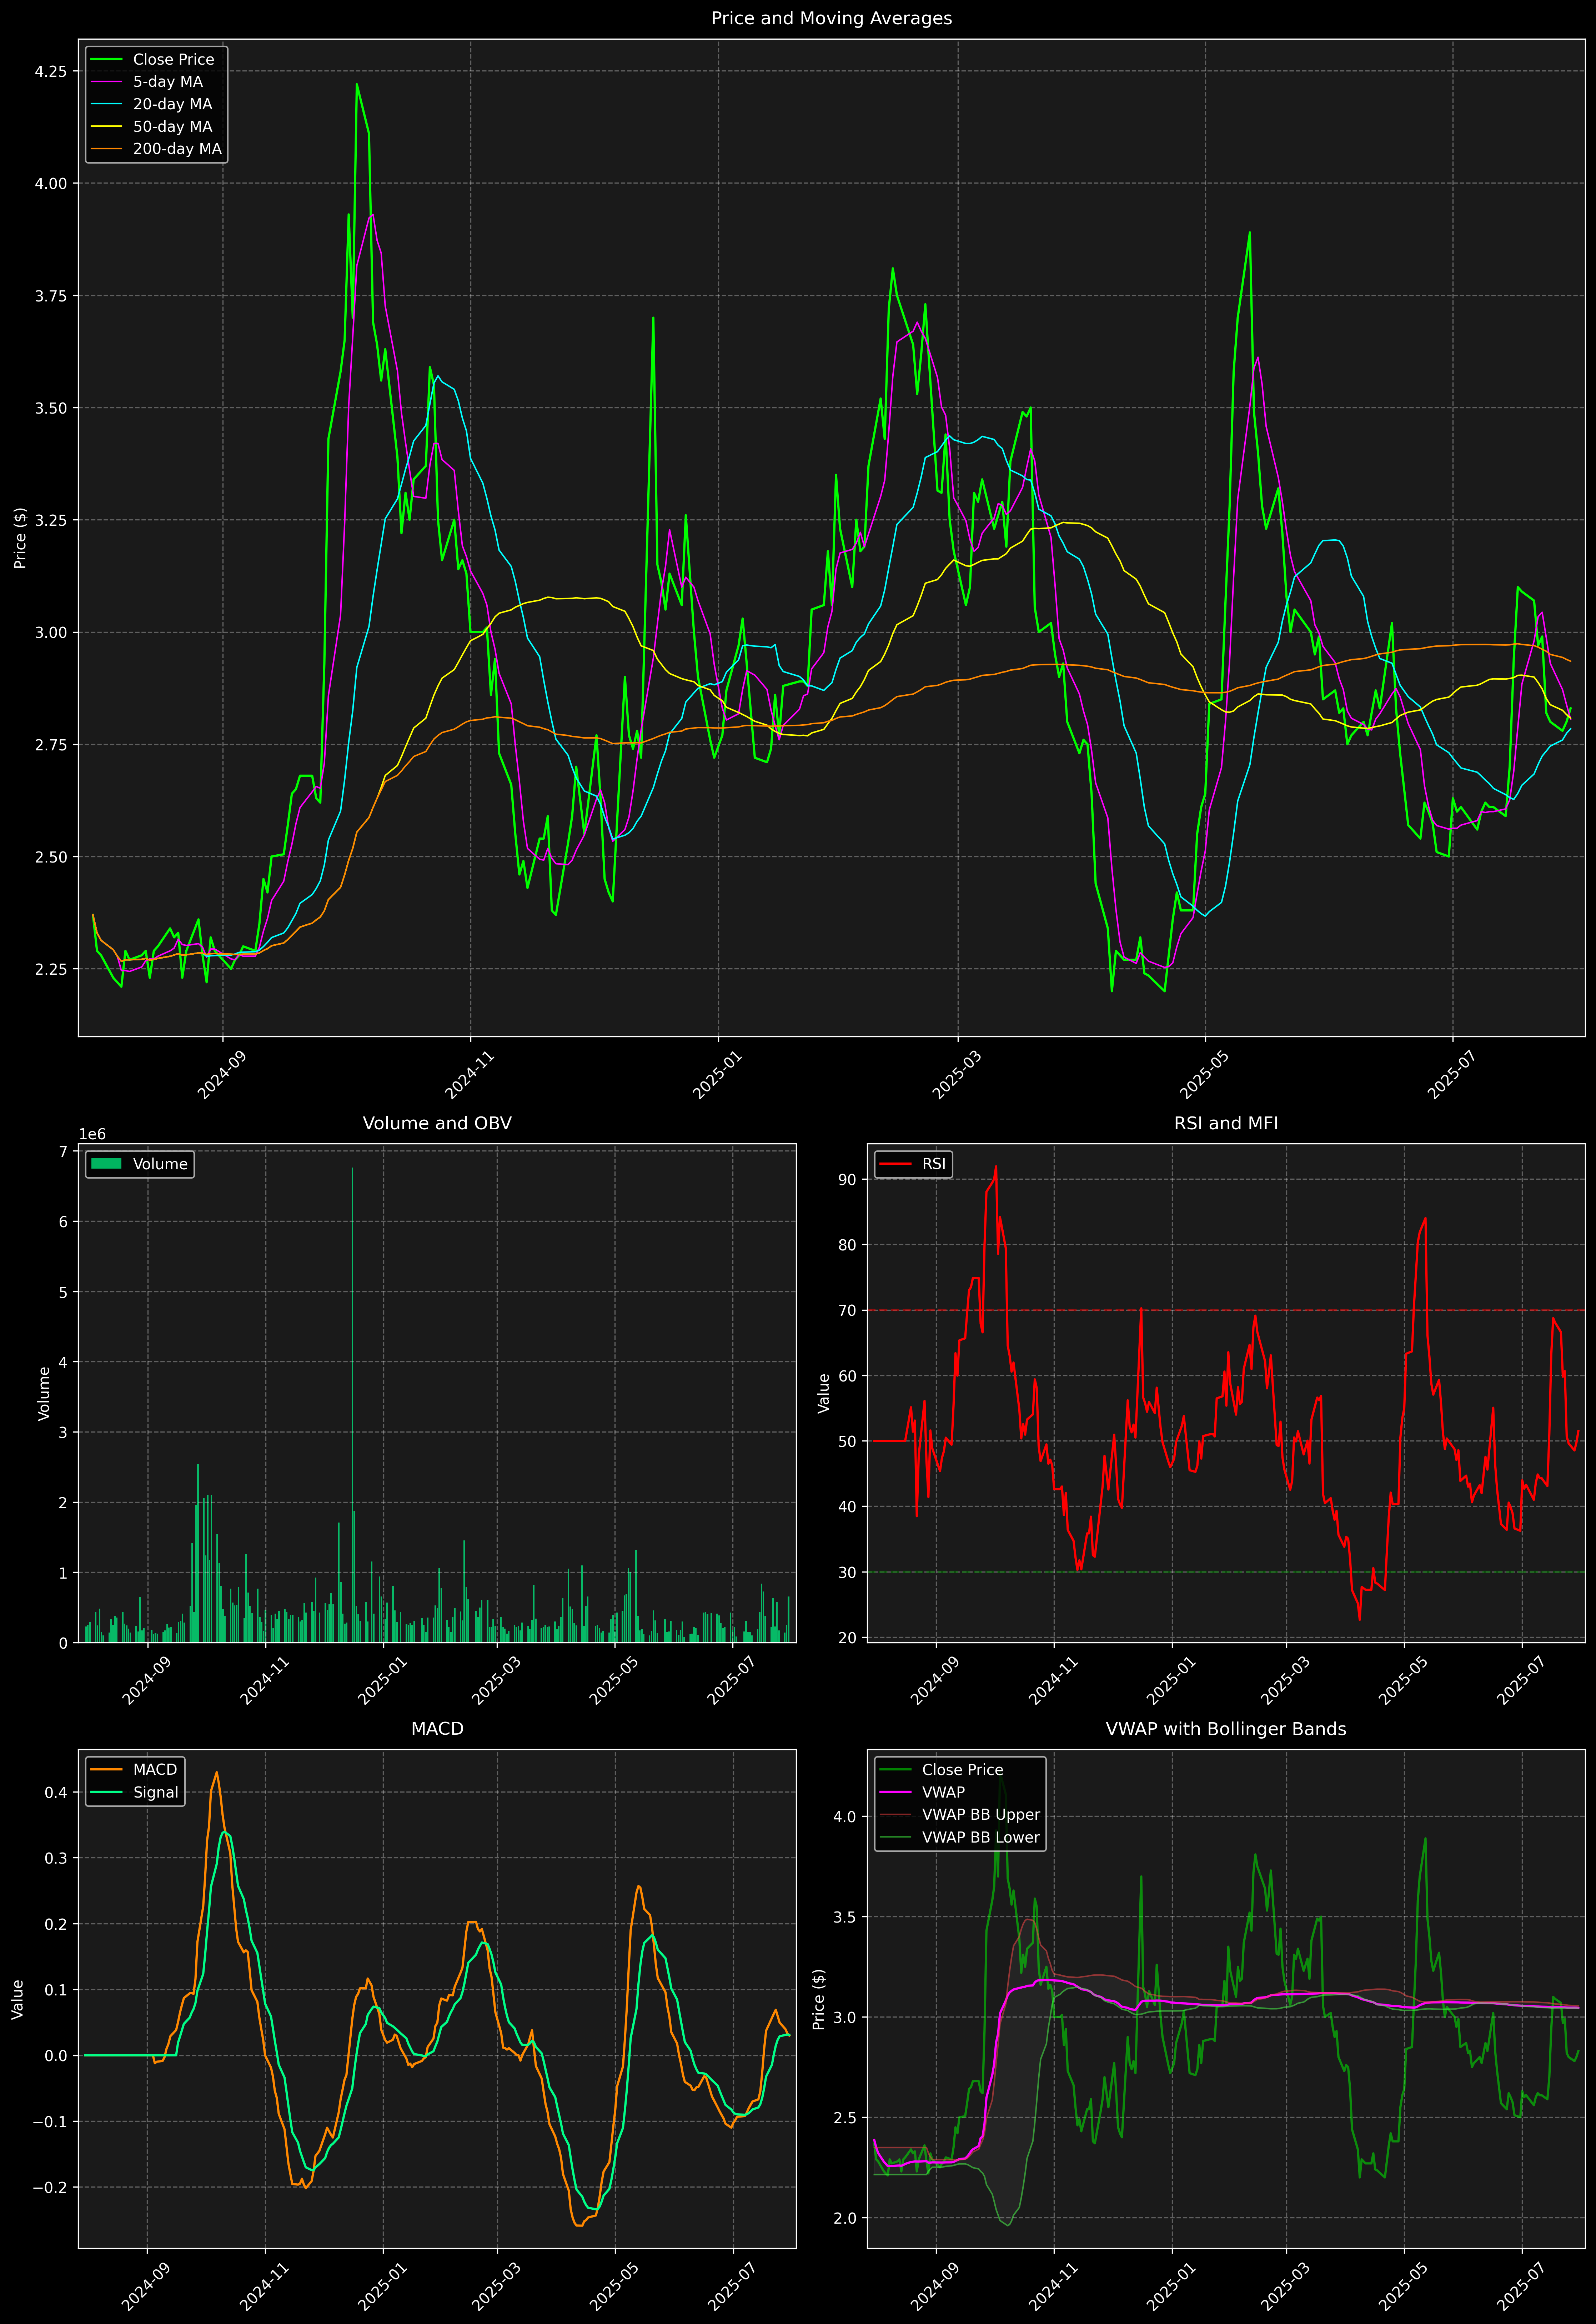1596x2324 pixels.
Task: Click the '2.0' tick on the VWAP chart axis
Action: (845, 2218)
